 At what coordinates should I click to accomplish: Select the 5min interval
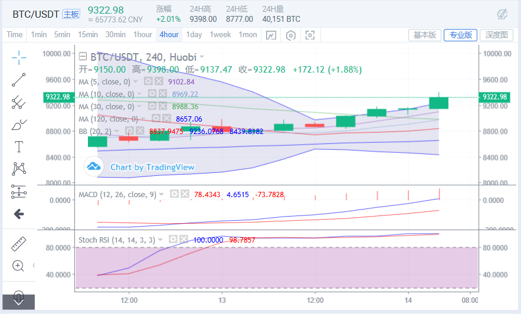[62, 35]
